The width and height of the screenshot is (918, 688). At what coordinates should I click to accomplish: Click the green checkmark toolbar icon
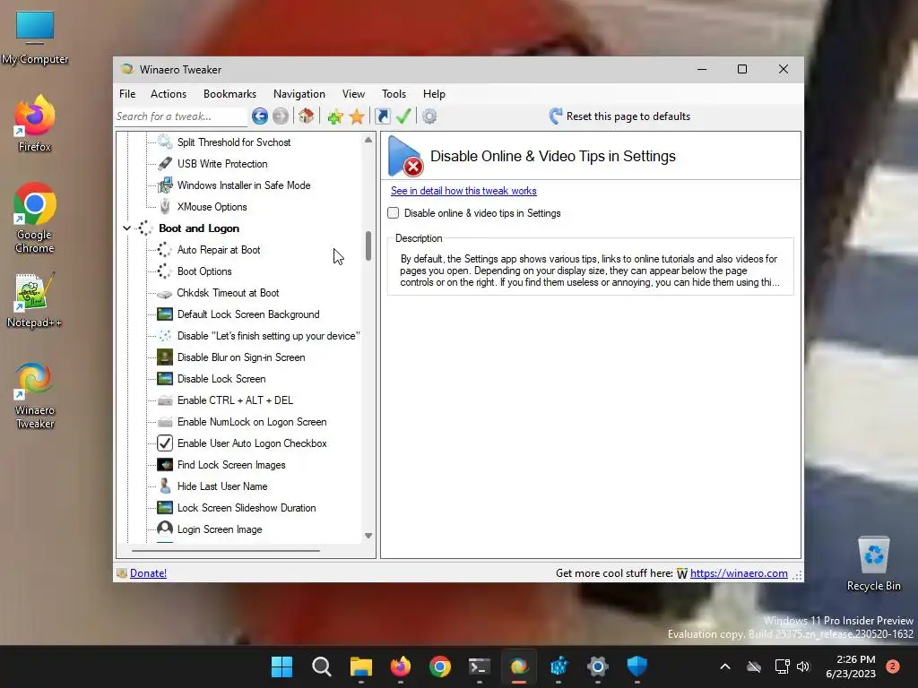403,116
